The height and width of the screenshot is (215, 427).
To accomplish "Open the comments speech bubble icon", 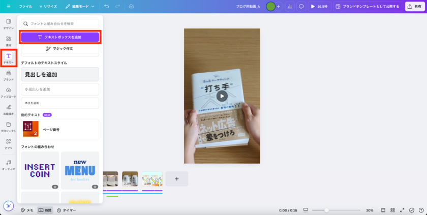I will (x=301, y=7).
